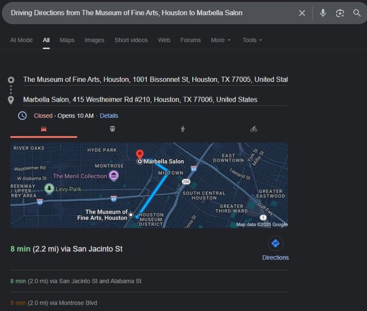Click the GREATER THIRD WARD map label
367x311 pixels.
[232, 208]
